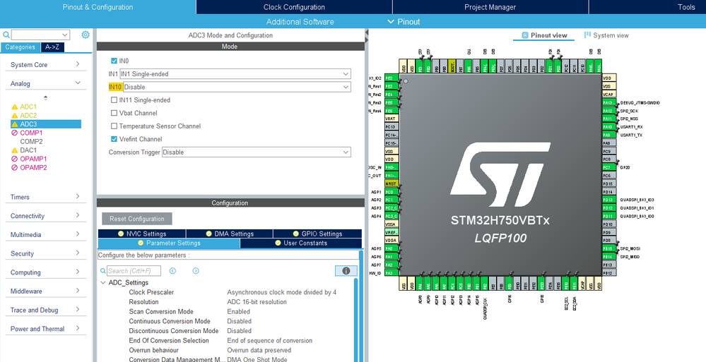The height and width of the screenshot is (362, 706).
Task: Click the PC0 pin labeled AGP1
Action: (x=392, y=192)
